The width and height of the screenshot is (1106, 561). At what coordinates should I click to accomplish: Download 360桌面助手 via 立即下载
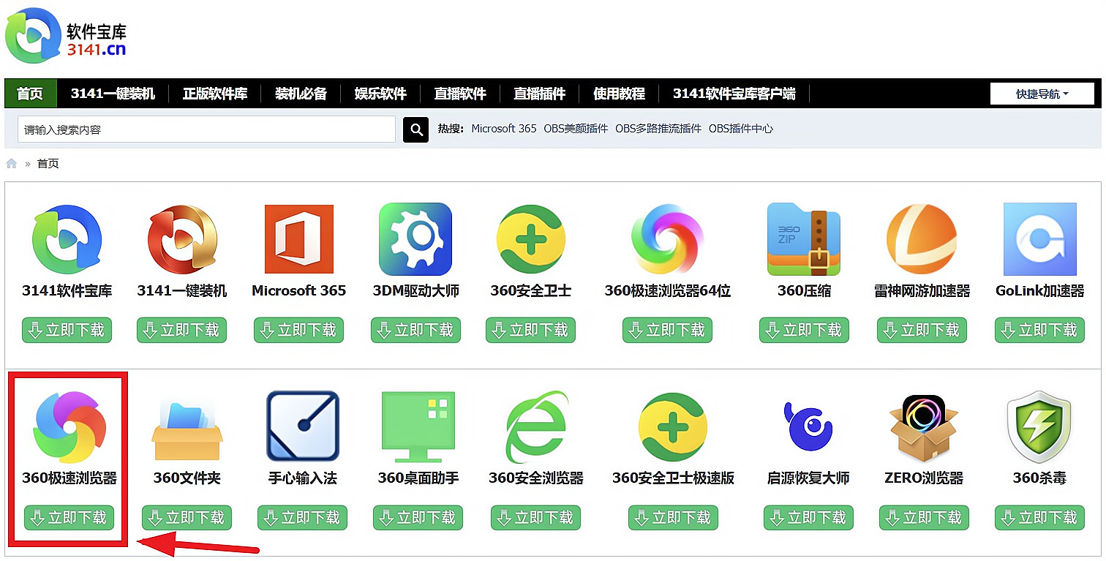[x=418, y=518]
